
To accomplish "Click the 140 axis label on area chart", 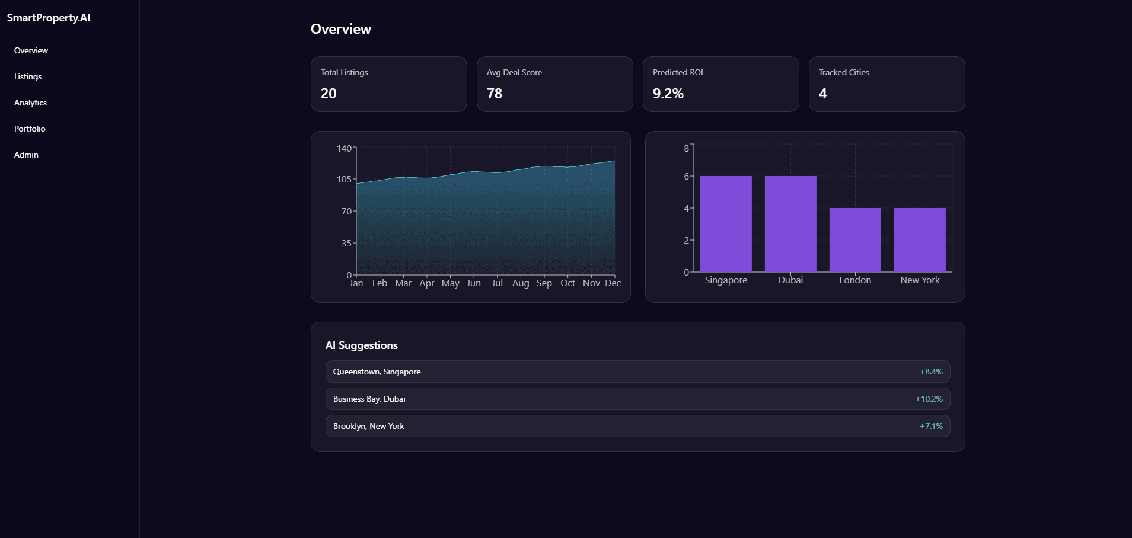I will coord(344,148).
